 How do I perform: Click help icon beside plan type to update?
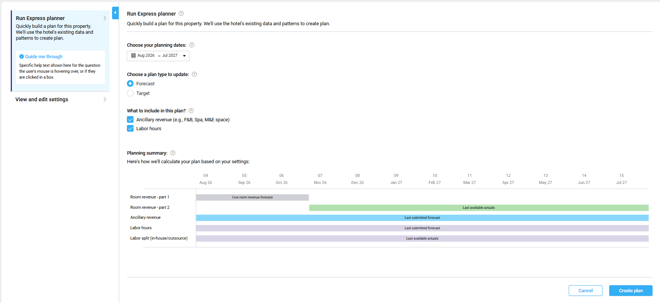(x=194, y=75)
